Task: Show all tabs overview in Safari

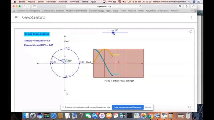Action: (193, 6)
